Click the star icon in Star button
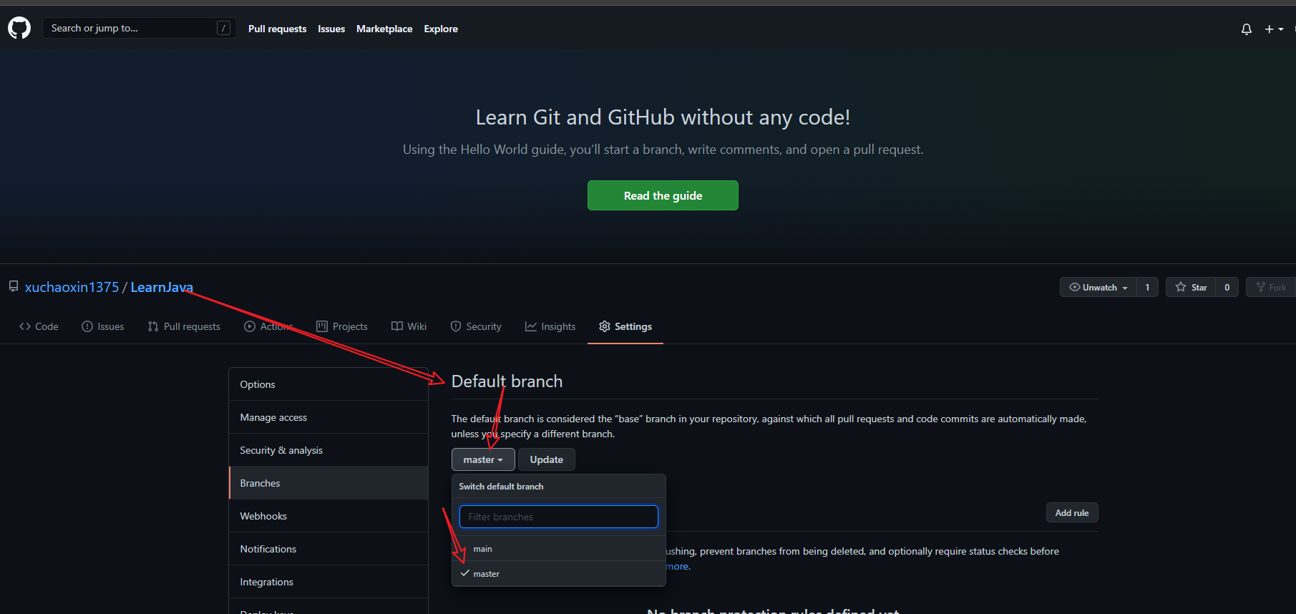The width and height of the screenshot is (1296, 614). click(x=1181, y=287)
